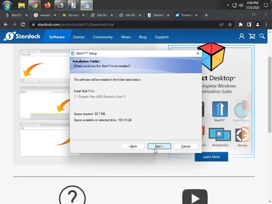Close the Start11 Setup dialog
Image resolution: width=272 pixels, height=204 pixels.
198,53
